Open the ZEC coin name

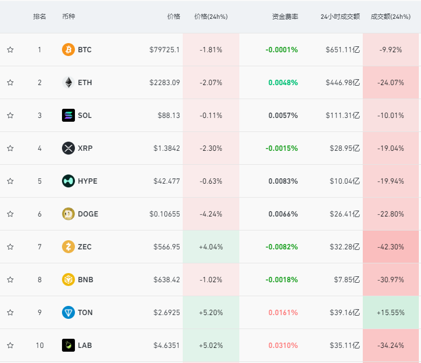click(85, 247)
